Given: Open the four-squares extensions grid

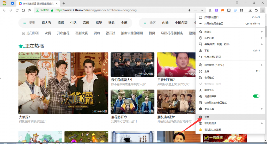Looking at the screenshot, I should [x=241, y=10].
